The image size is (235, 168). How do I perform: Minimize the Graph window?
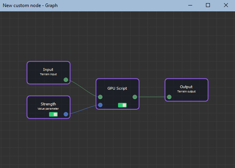click(x=190, y=5)
